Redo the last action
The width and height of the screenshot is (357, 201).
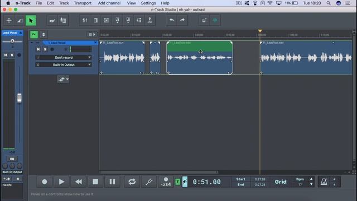[182, 21]
